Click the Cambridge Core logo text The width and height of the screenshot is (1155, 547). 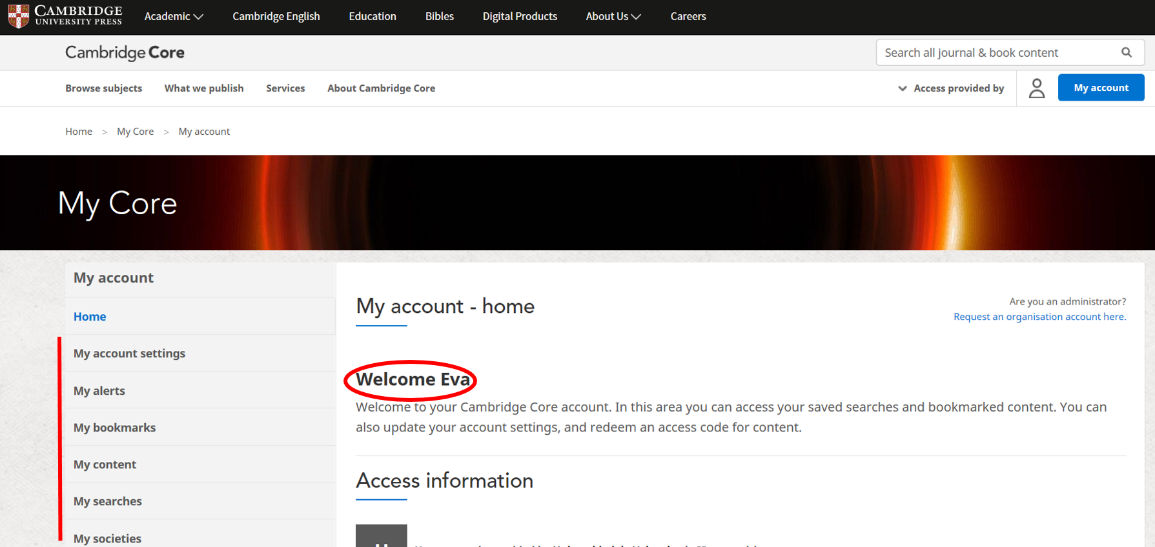coord(125,52)
